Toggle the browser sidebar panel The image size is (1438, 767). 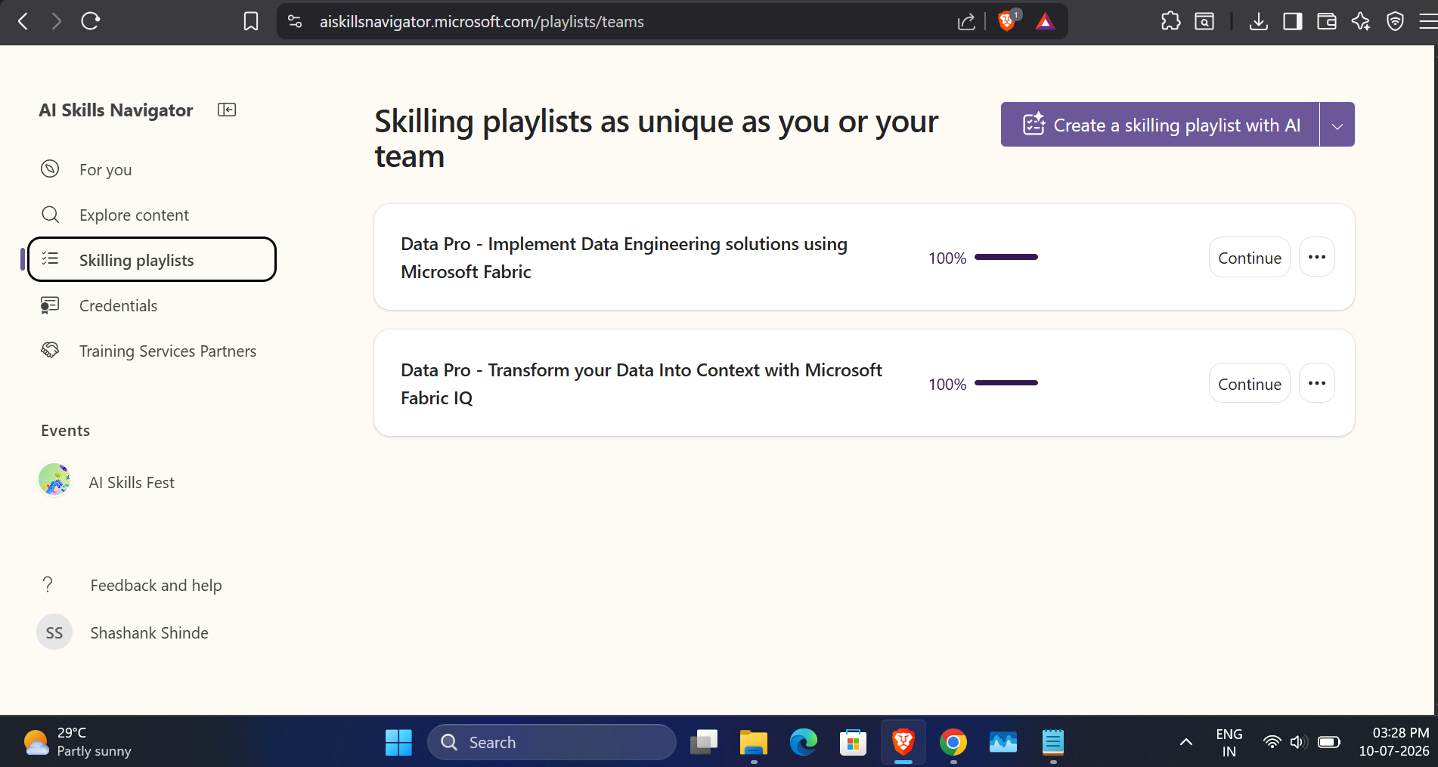click(1293, 21)
